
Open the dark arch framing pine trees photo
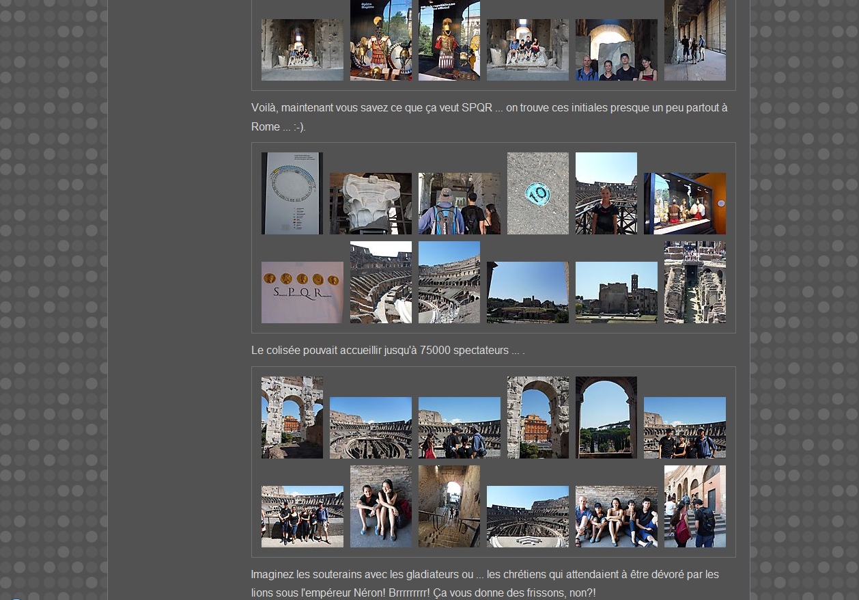click(x=606, y=418)
